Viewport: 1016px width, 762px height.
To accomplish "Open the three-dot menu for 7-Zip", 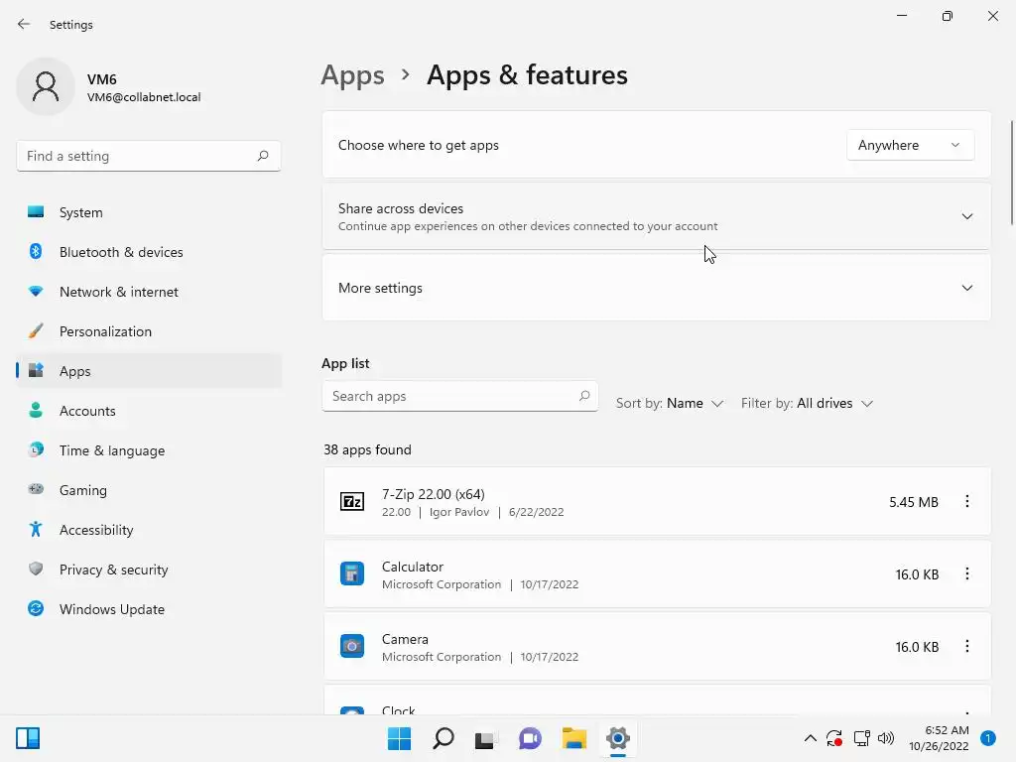I will [966, 502].
